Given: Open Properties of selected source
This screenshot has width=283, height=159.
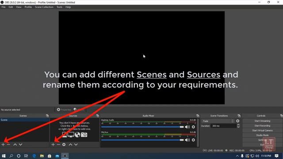Looking at the screenshot, I should [x=64, y=110].
